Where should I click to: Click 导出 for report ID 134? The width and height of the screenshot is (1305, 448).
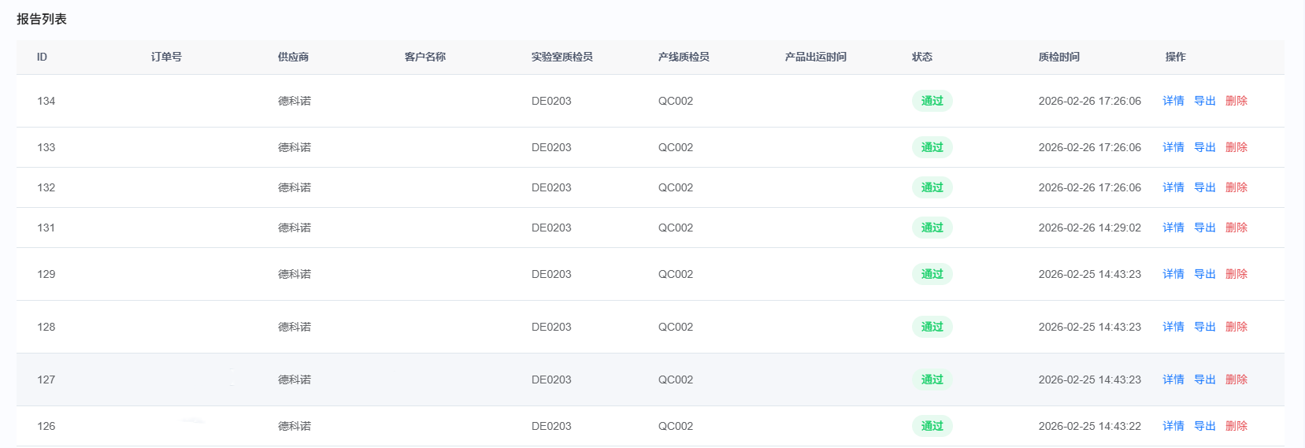coord(1204,101)
